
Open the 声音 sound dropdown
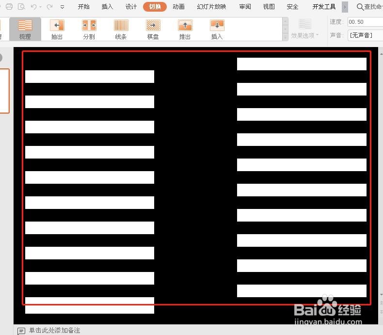pyautogui.click(x=366, y=35)
